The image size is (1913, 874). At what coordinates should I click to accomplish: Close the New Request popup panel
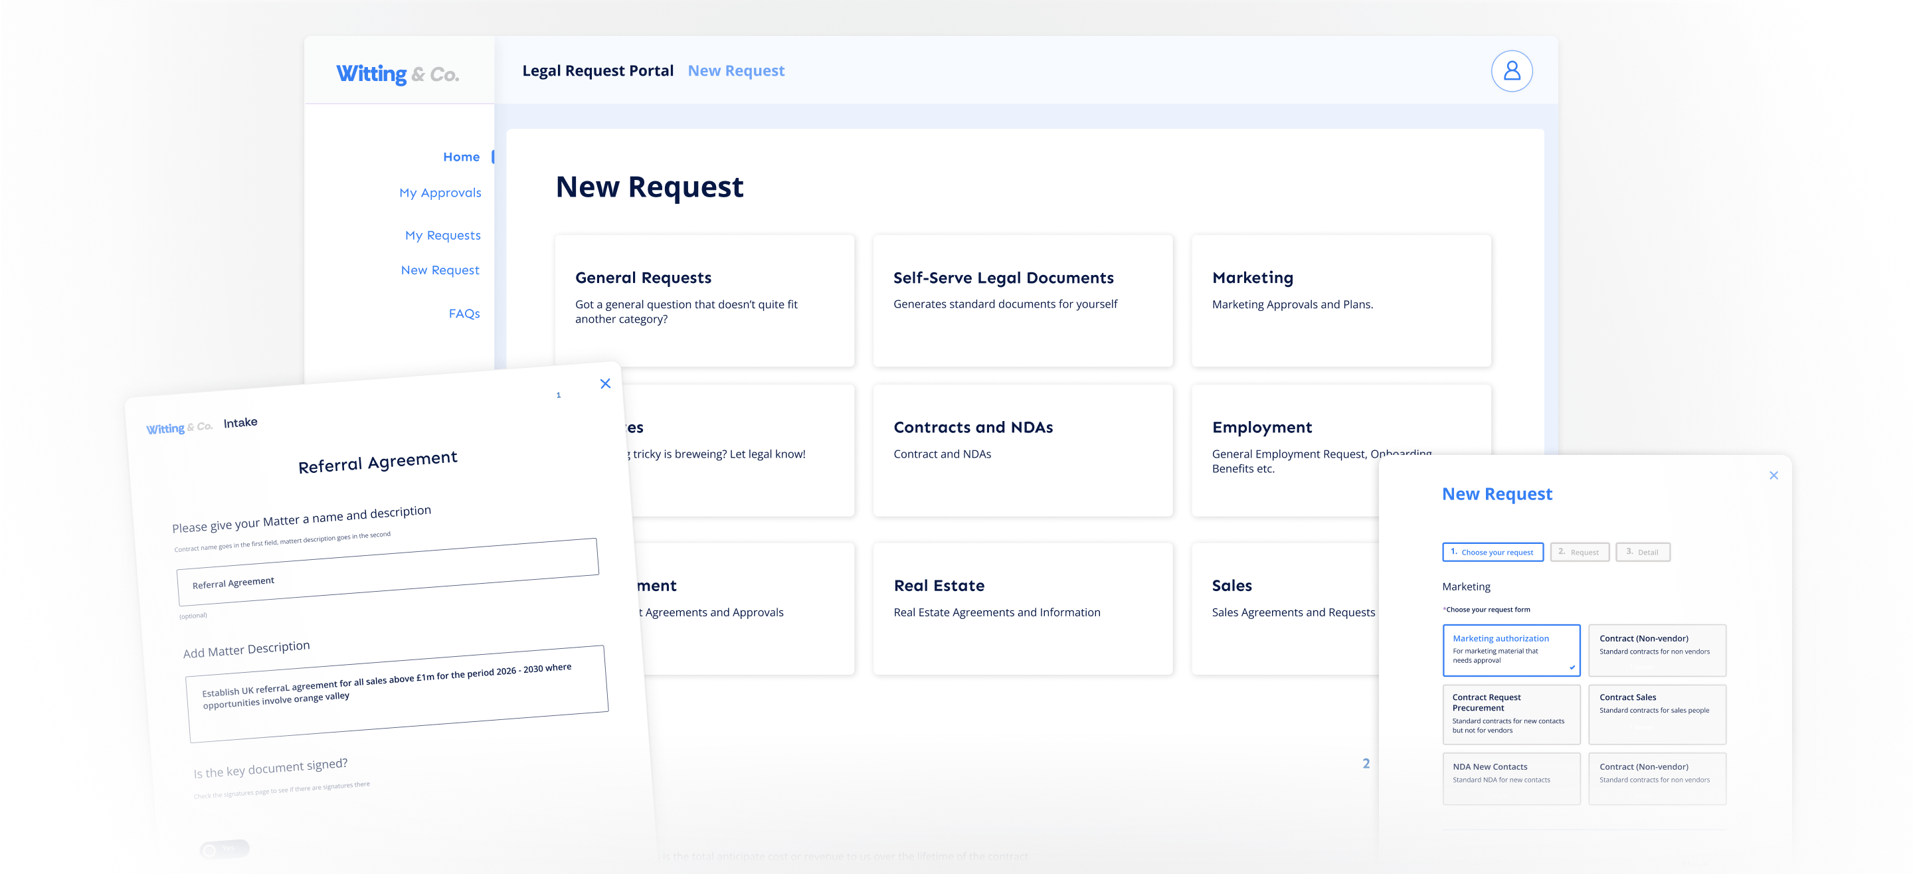pos(1774,476)
